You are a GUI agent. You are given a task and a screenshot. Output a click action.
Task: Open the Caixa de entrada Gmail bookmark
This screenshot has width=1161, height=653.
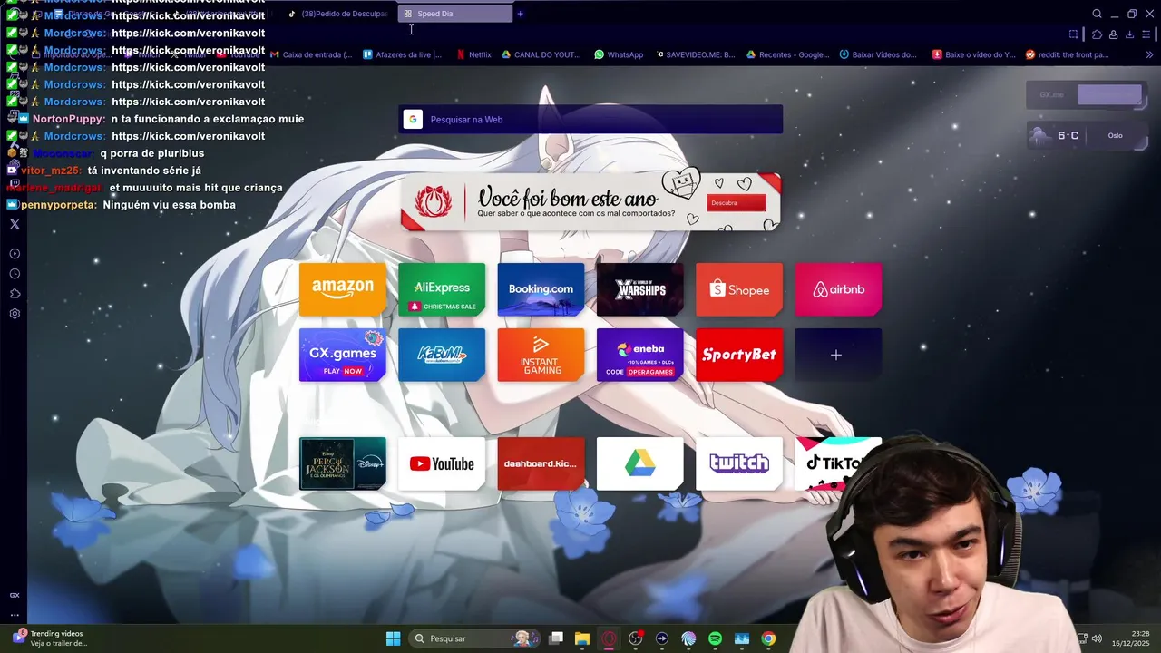(311, 54)
